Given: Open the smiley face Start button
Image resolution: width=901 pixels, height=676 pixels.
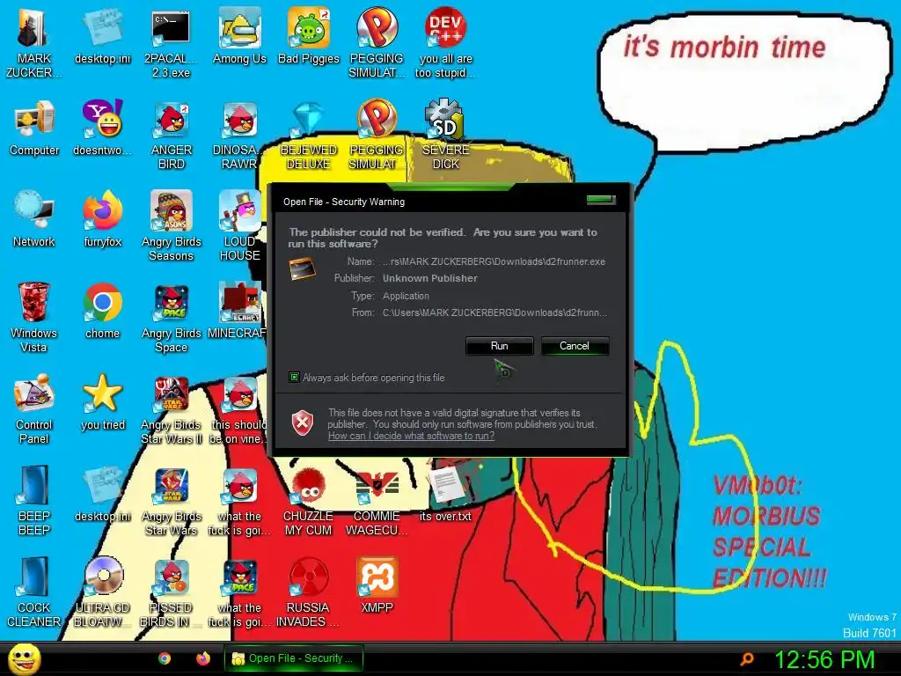Looking at the screenshot, I should coord(25,659).
